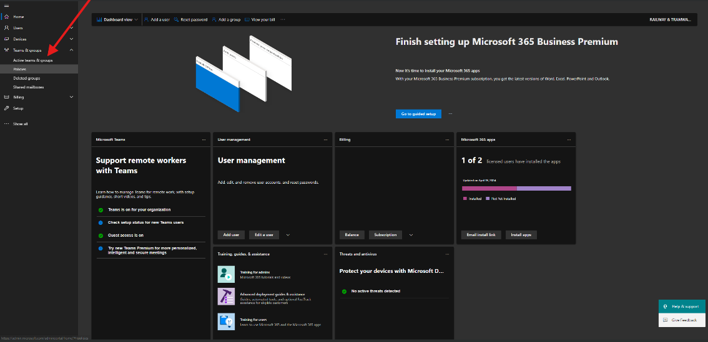708x342 pixels.
Task: Open 'Check setup status for new Teams users'
Action: click(x=145, y=222)
